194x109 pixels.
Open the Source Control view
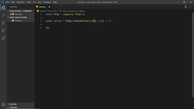(3, 23)
